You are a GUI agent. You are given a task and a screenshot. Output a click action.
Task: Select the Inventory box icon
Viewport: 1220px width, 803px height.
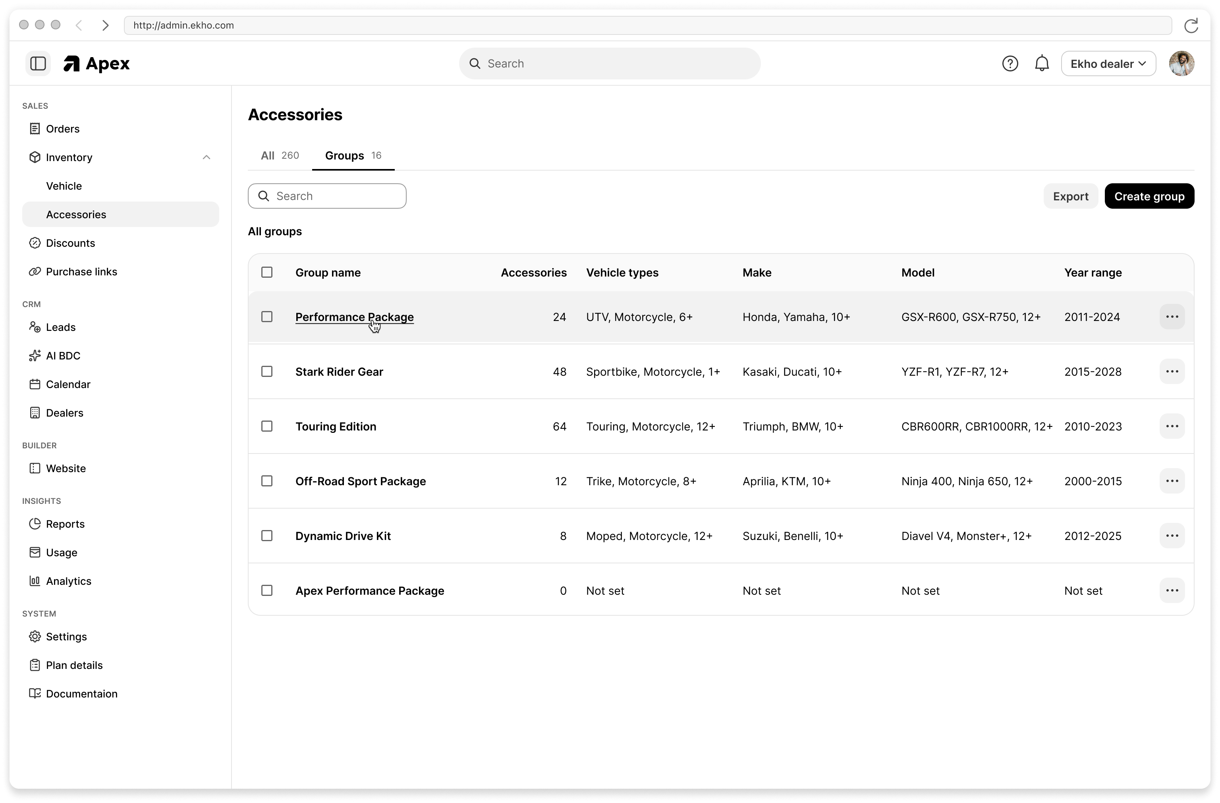34,157
